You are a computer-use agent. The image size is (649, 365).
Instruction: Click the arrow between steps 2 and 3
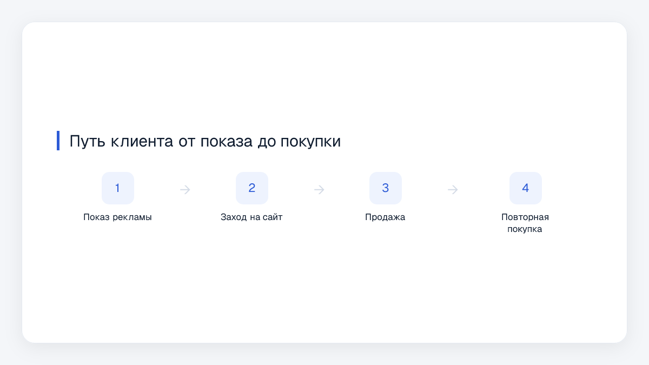(319, 190)
